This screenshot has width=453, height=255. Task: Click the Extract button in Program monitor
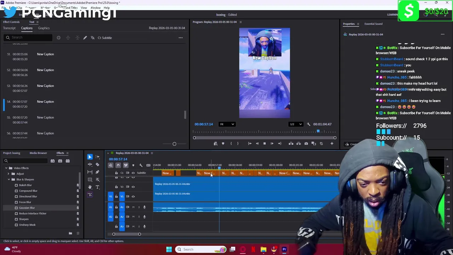click(298, 143)
